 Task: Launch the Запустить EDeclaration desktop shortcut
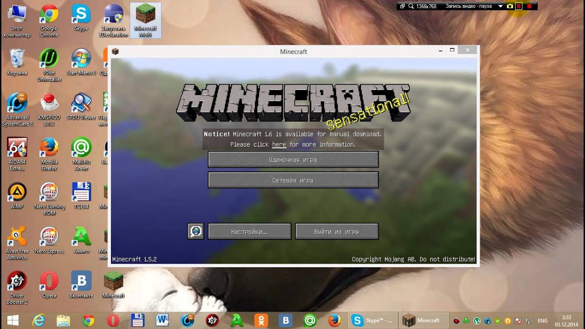(x=113, y=21)
